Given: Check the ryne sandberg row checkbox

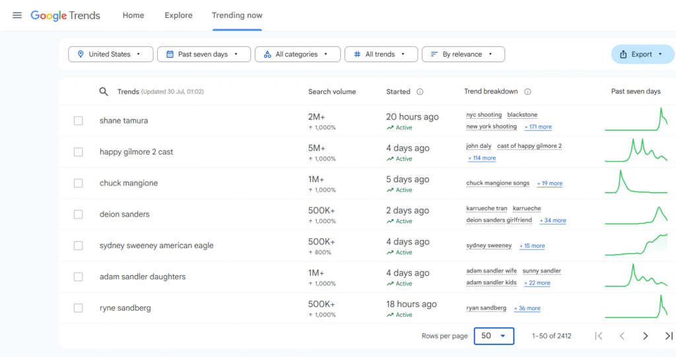Looking at the screenshot, I should 78,308.
